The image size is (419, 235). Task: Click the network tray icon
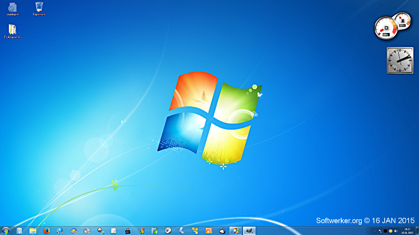pyautogui.click(x=380, y=231)
